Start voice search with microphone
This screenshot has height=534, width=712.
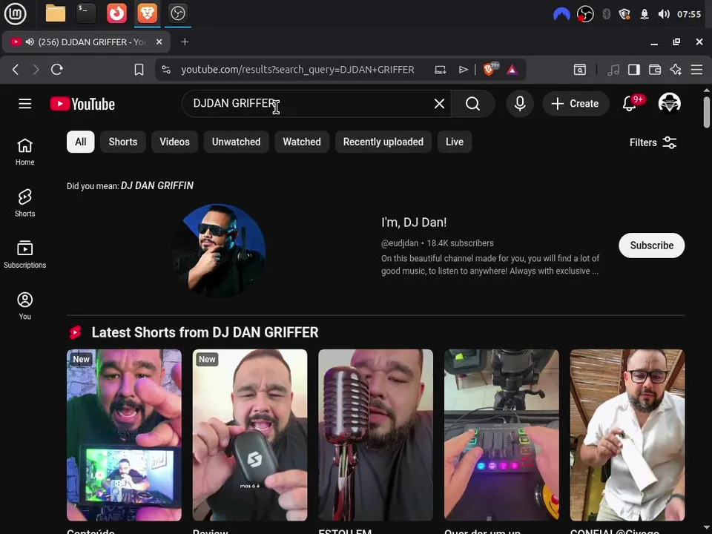point(520,104)
